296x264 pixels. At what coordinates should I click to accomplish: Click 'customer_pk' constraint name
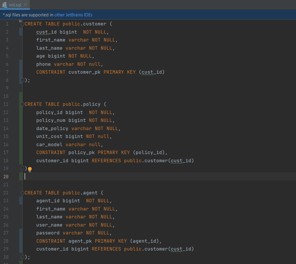coord(84,72)
